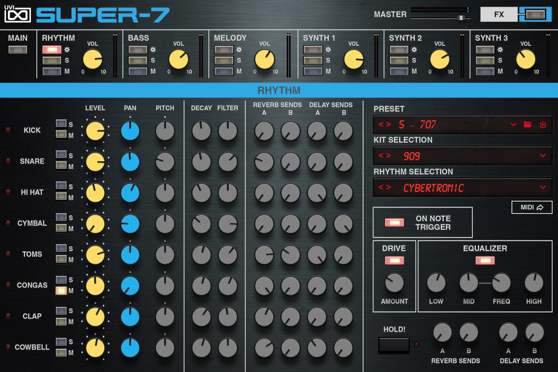Click the MIDI export button

tap(532, 207)
